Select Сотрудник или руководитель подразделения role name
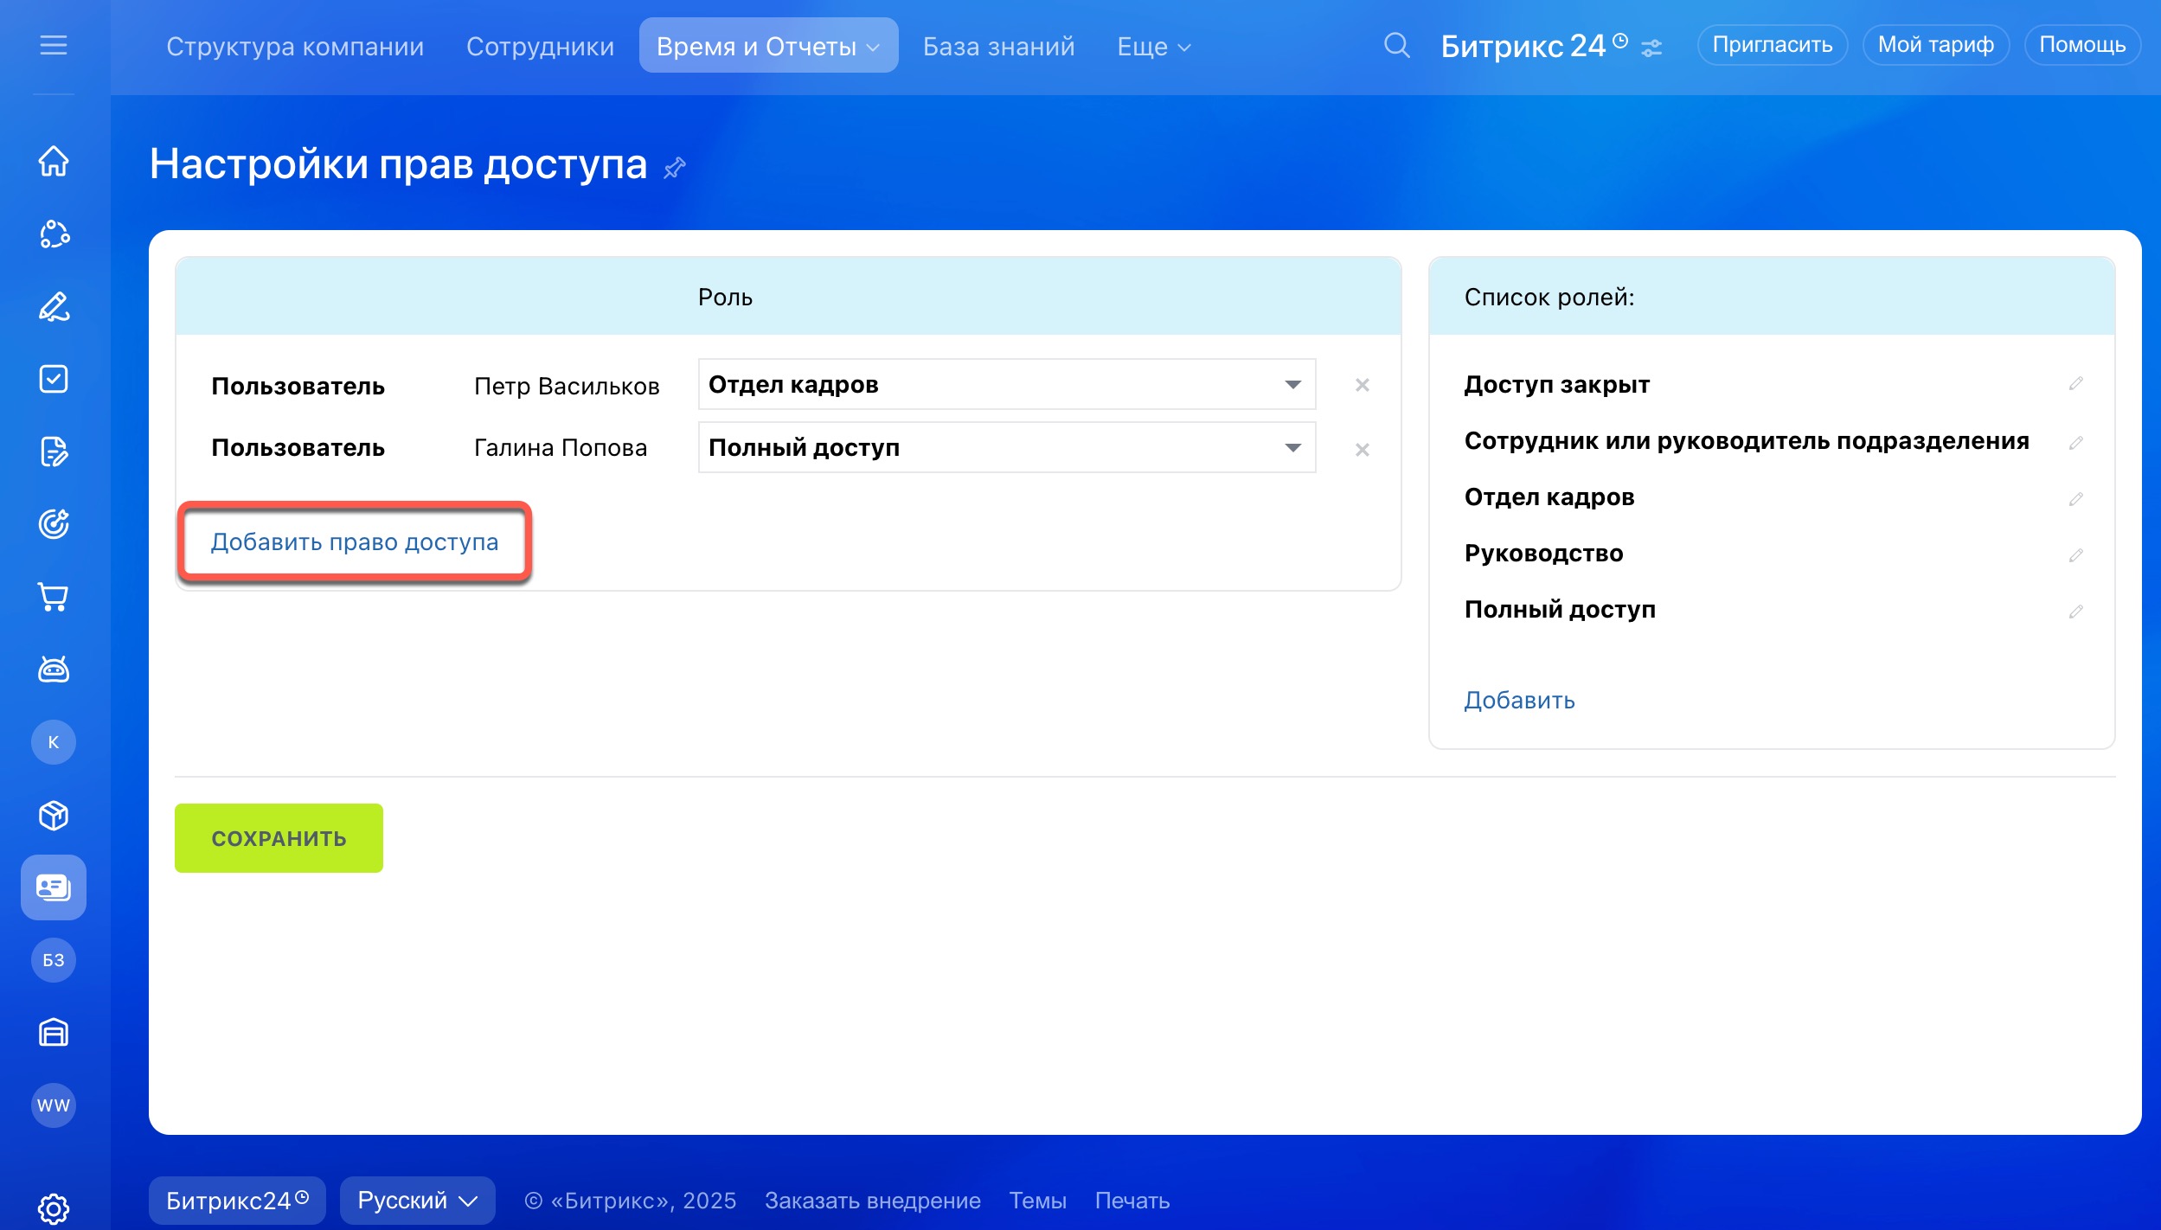 (x=1746, y=441)
